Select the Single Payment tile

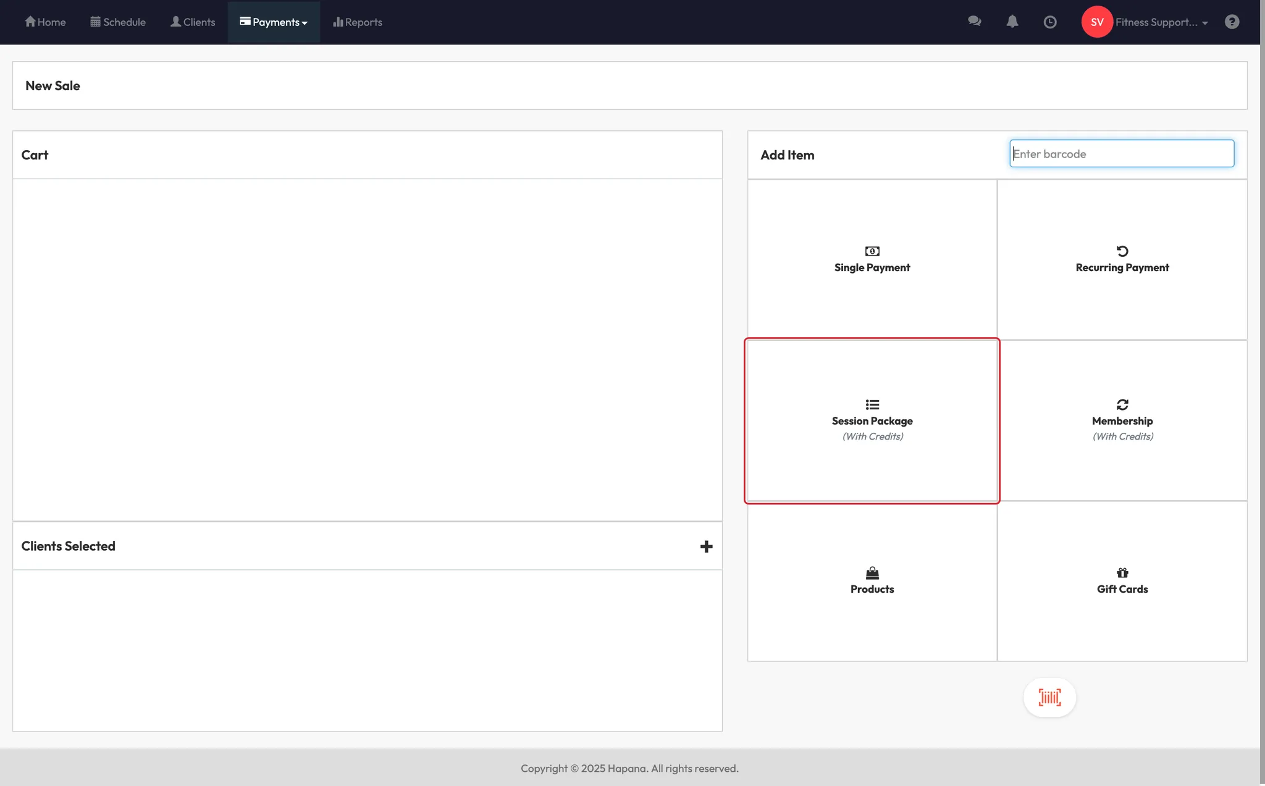872,259
